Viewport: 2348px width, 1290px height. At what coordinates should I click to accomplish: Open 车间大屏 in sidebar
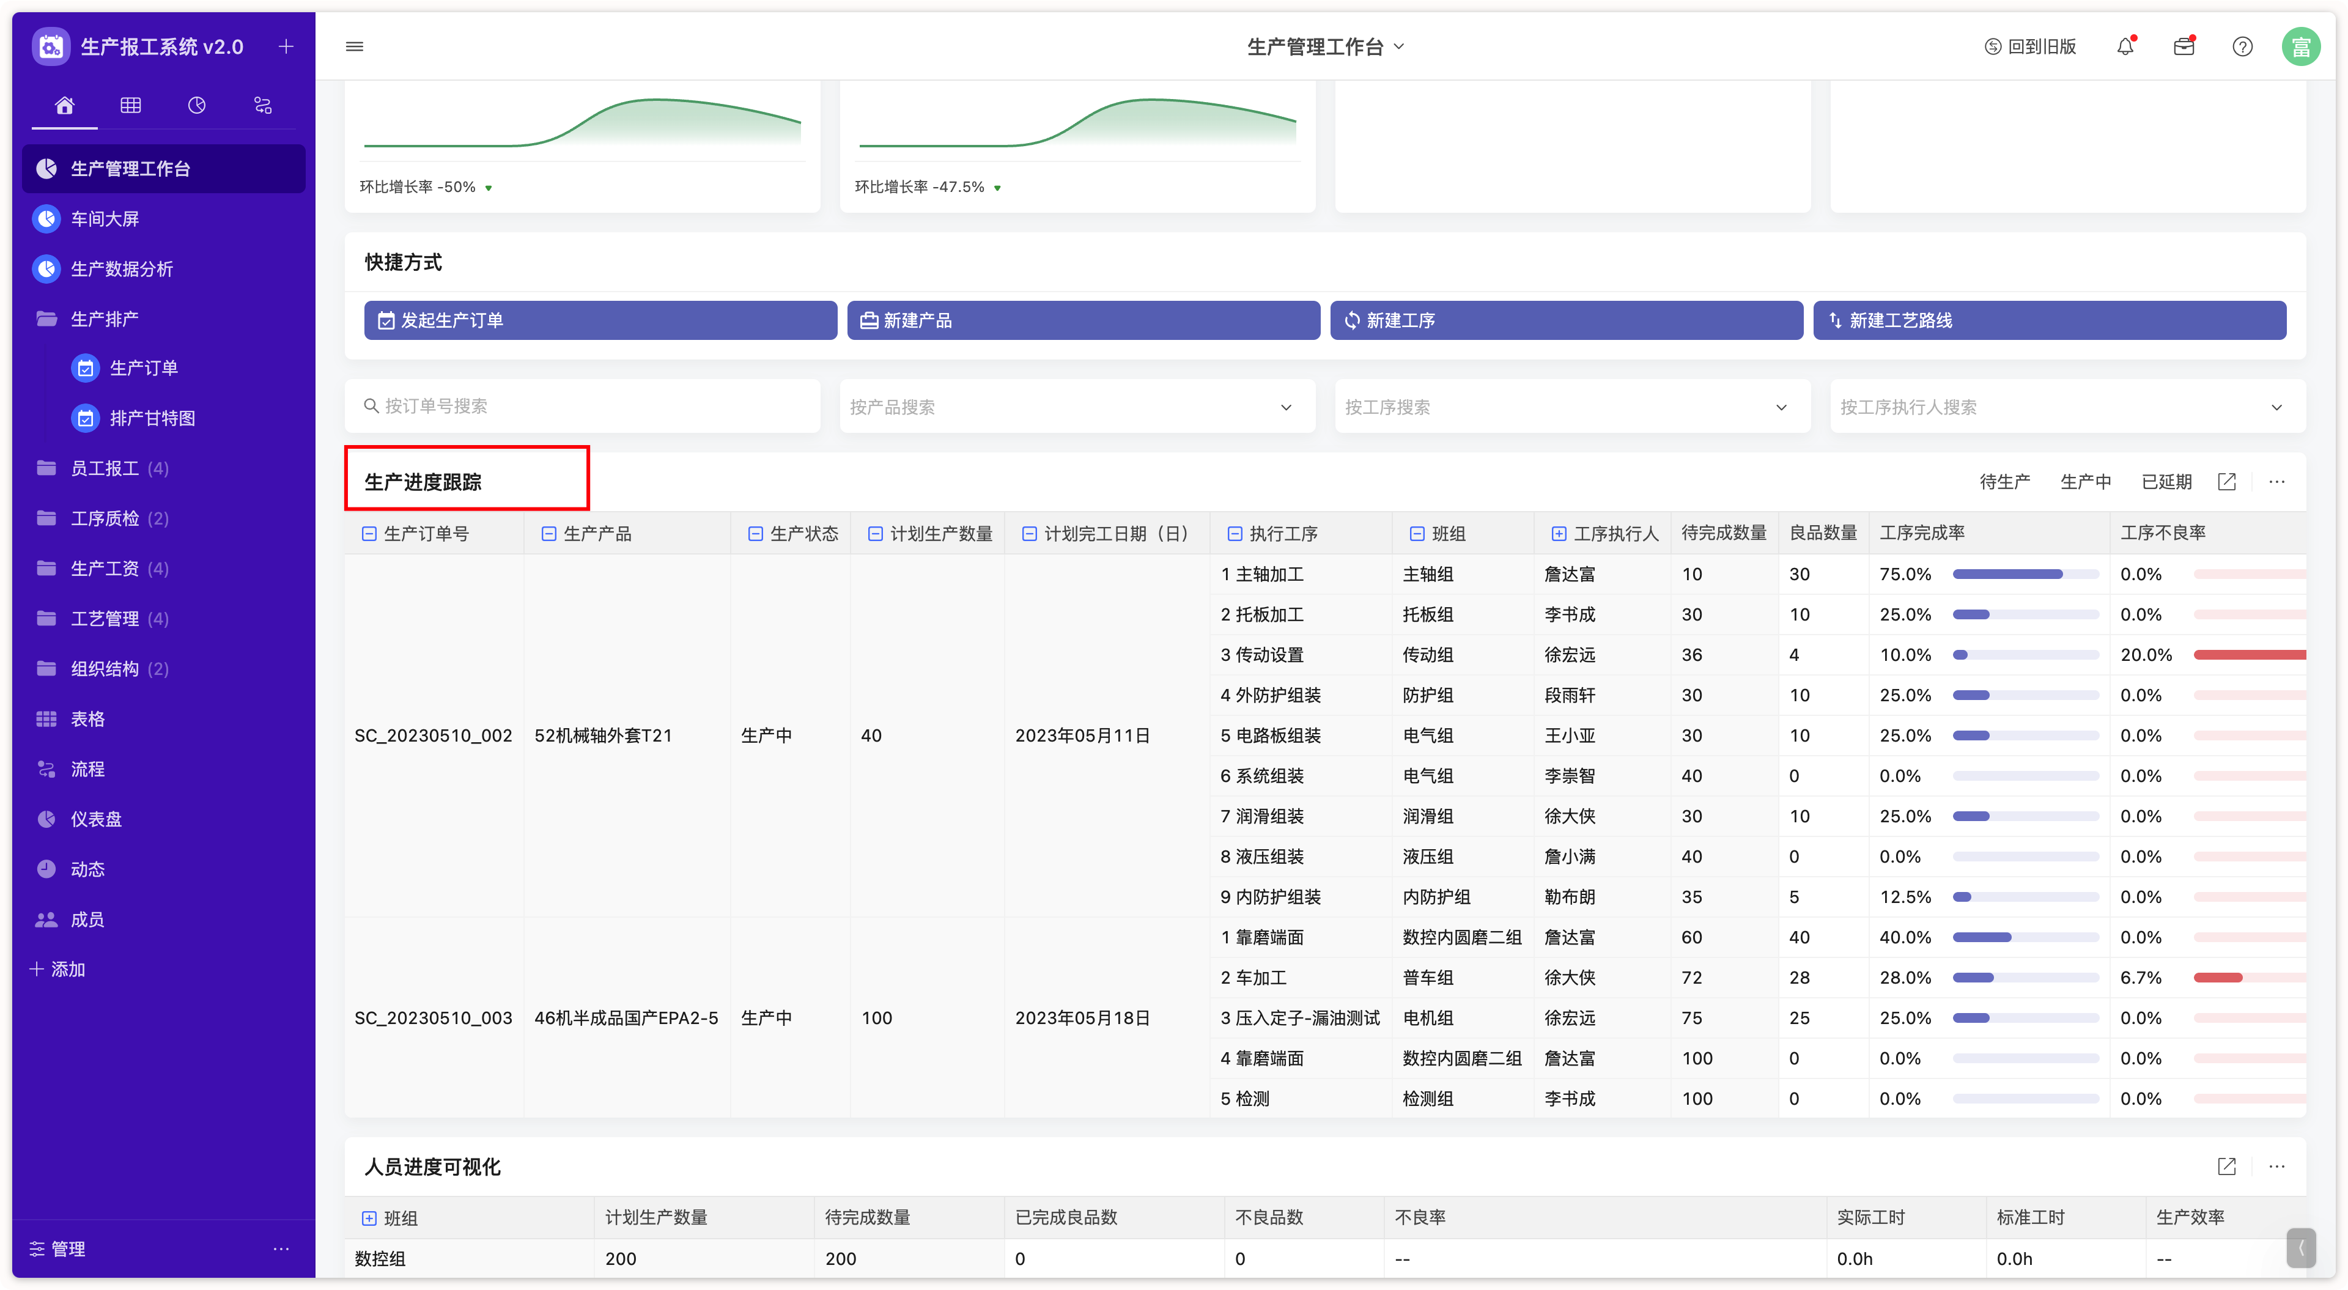[164, 219]
